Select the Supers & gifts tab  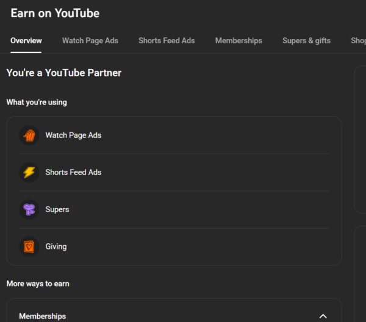pyautogui.click(x=306, y=41)
